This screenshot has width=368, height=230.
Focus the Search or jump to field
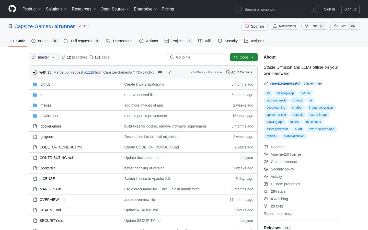tap(277, 9)
